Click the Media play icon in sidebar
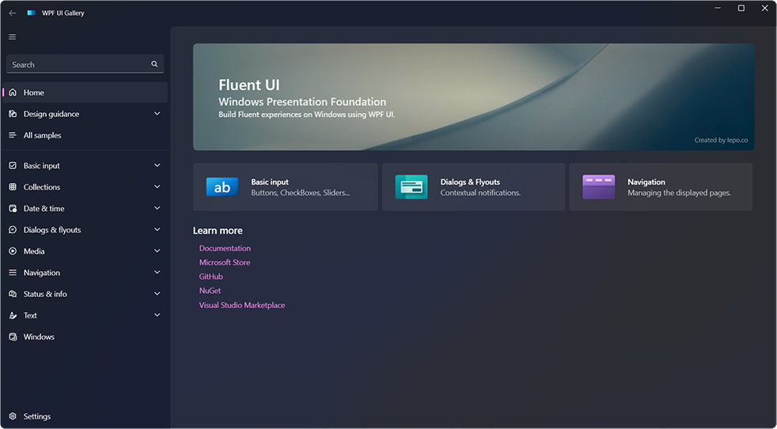777x429 pixels. pos(13,251)
